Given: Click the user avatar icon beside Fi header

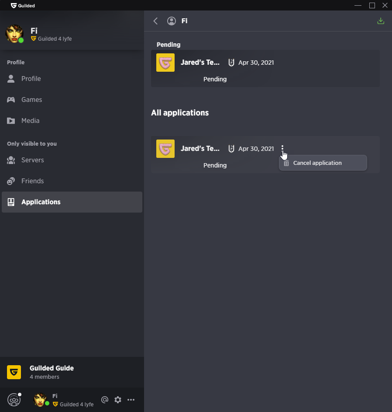Looking at the screenshot, I should [x=172, y=21].
